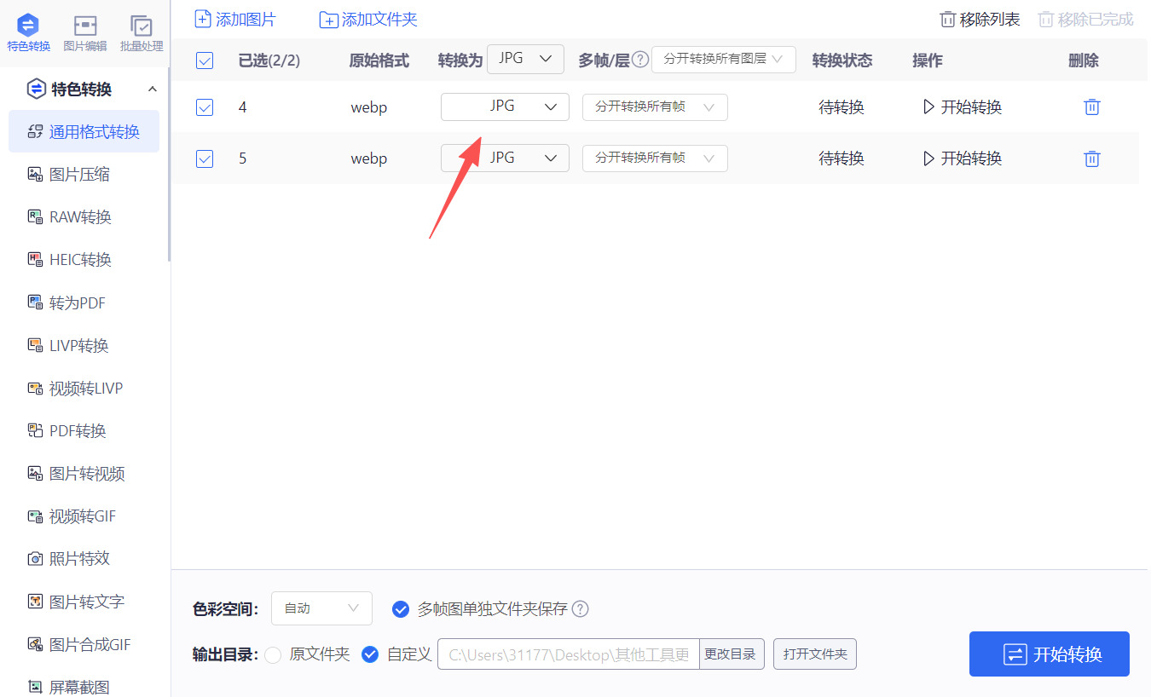Click play icon in row 4 开始转换

[x=929, y=107]
